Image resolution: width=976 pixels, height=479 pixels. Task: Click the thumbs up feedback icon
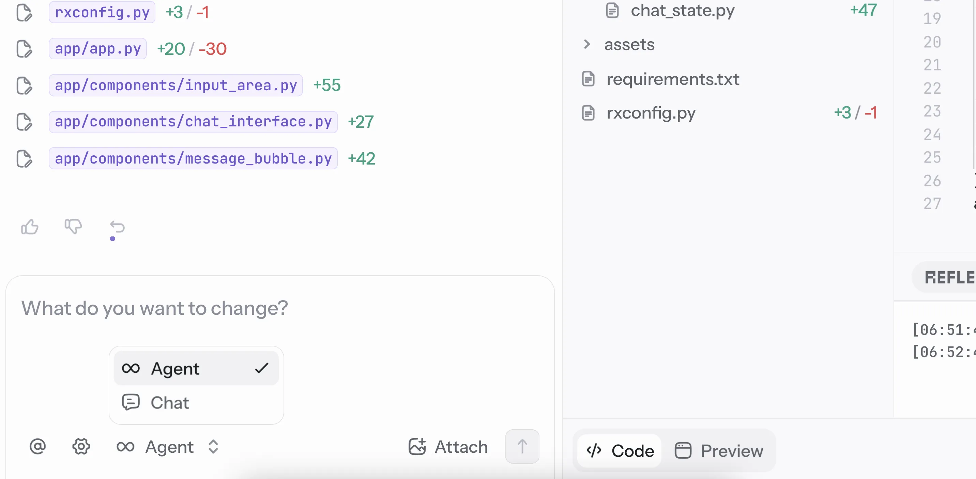pos(30,227)
